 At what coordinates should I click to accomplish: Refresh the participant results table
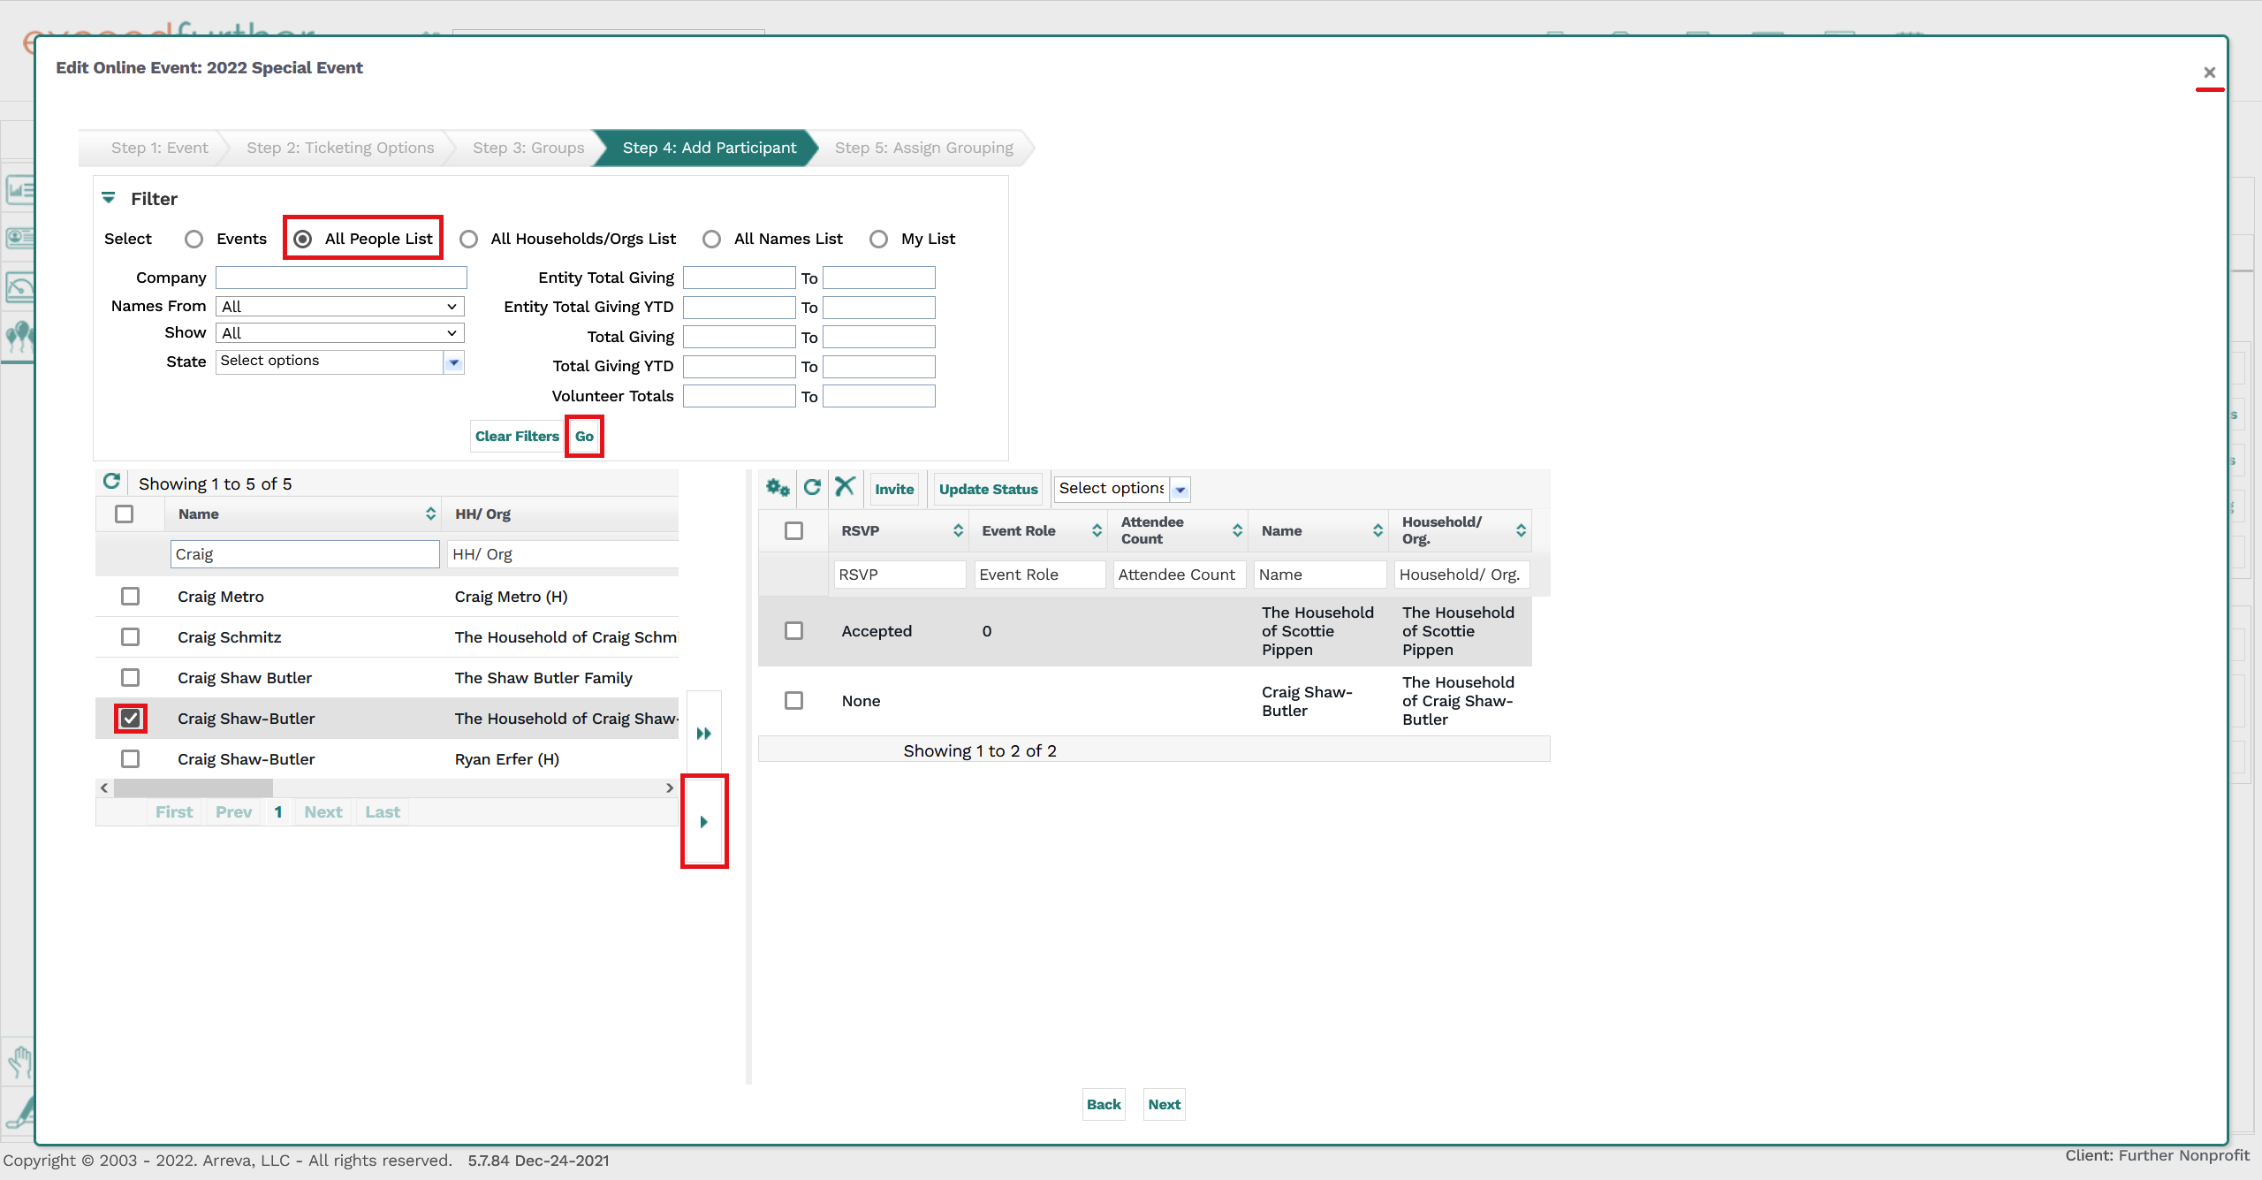click(811, 487)
